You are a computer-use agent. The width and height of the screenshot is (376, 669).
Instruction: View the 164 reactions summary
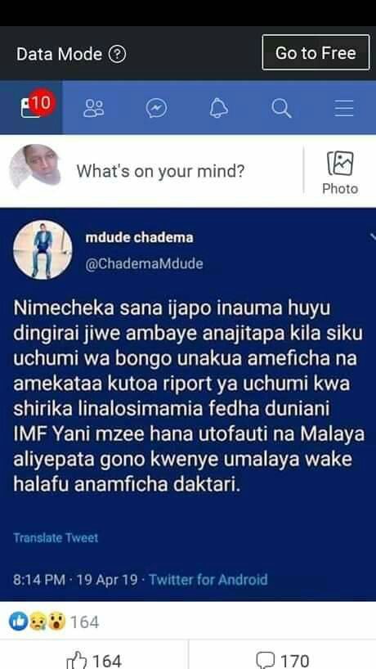tap(54, 622)
